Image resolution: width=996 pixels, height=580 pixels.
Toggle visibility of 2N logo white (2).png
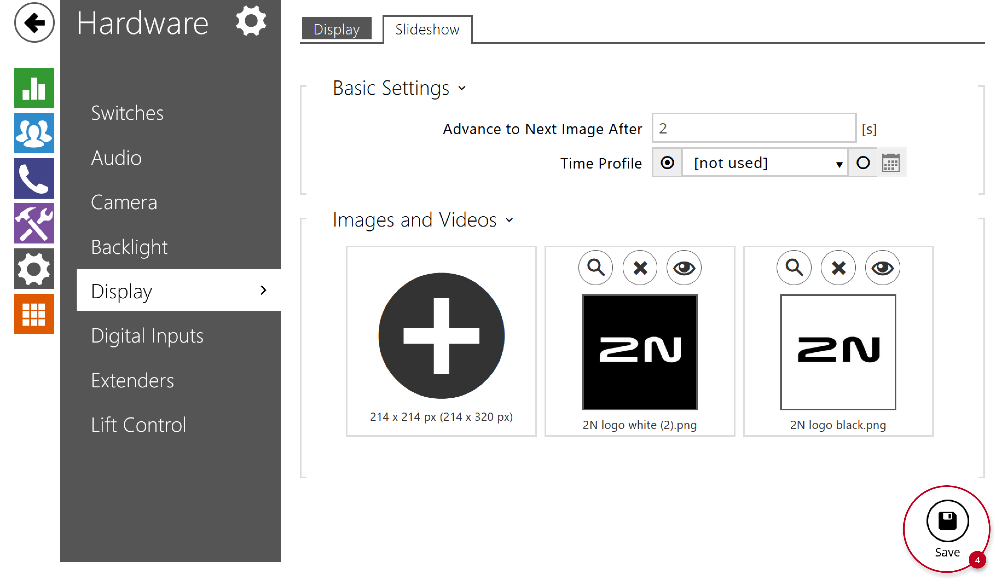pos(684,268)
